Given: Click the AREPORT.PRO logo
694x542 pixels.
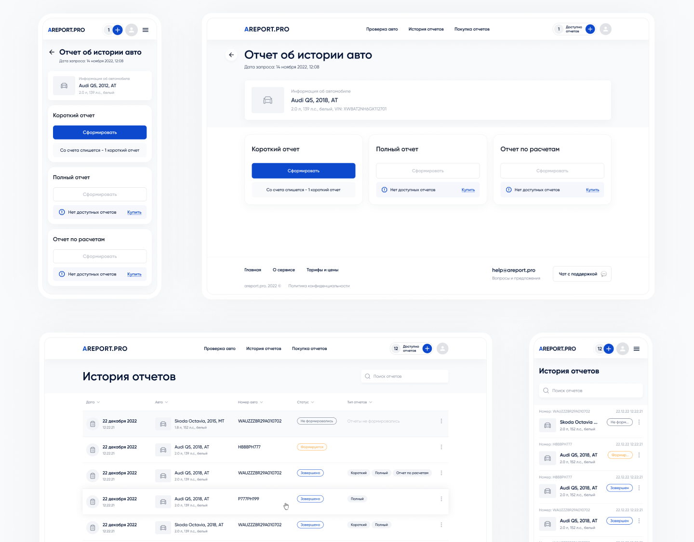Looking at the screenshot, I should click(267, 29).
